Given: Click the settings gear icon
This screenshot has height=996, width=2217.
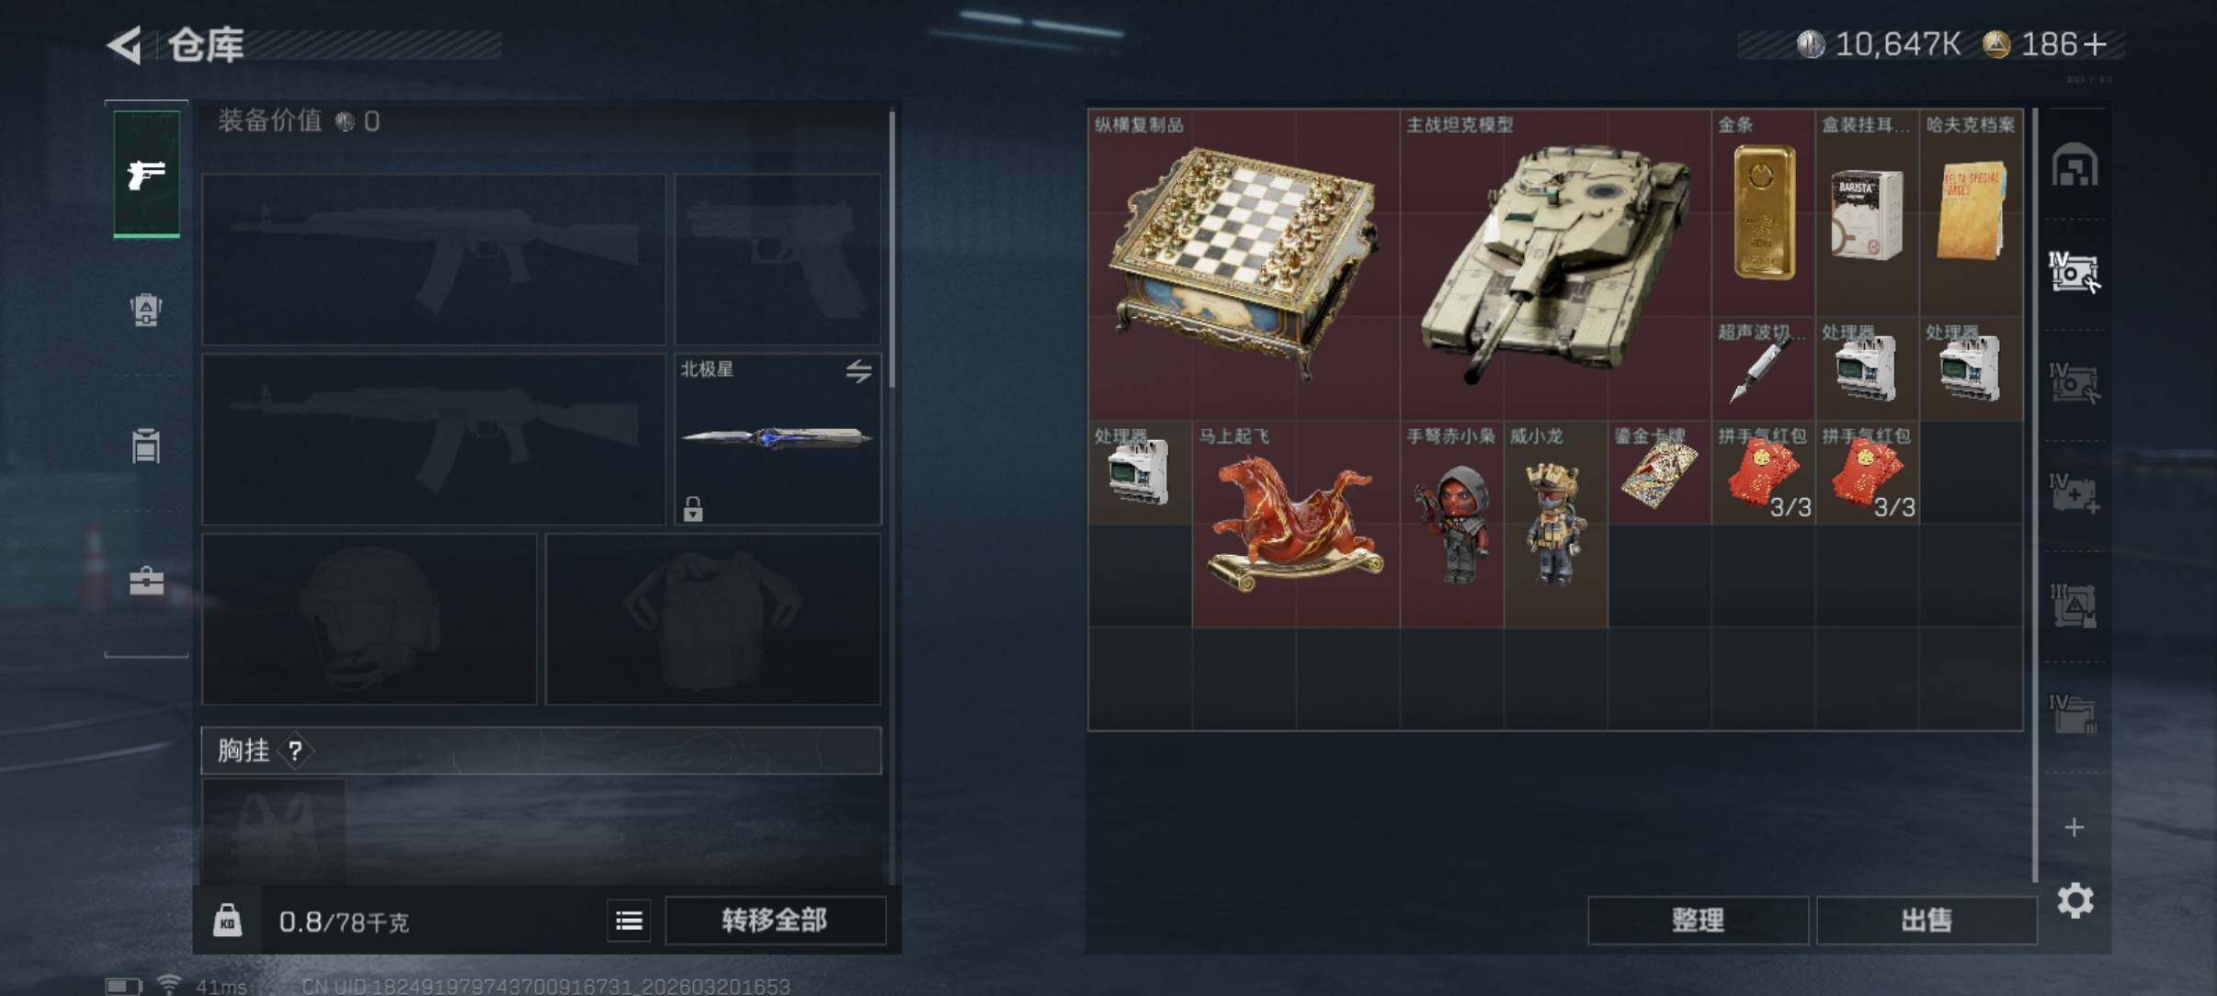Looking at the screenshot, I should tap(2075, 900).
